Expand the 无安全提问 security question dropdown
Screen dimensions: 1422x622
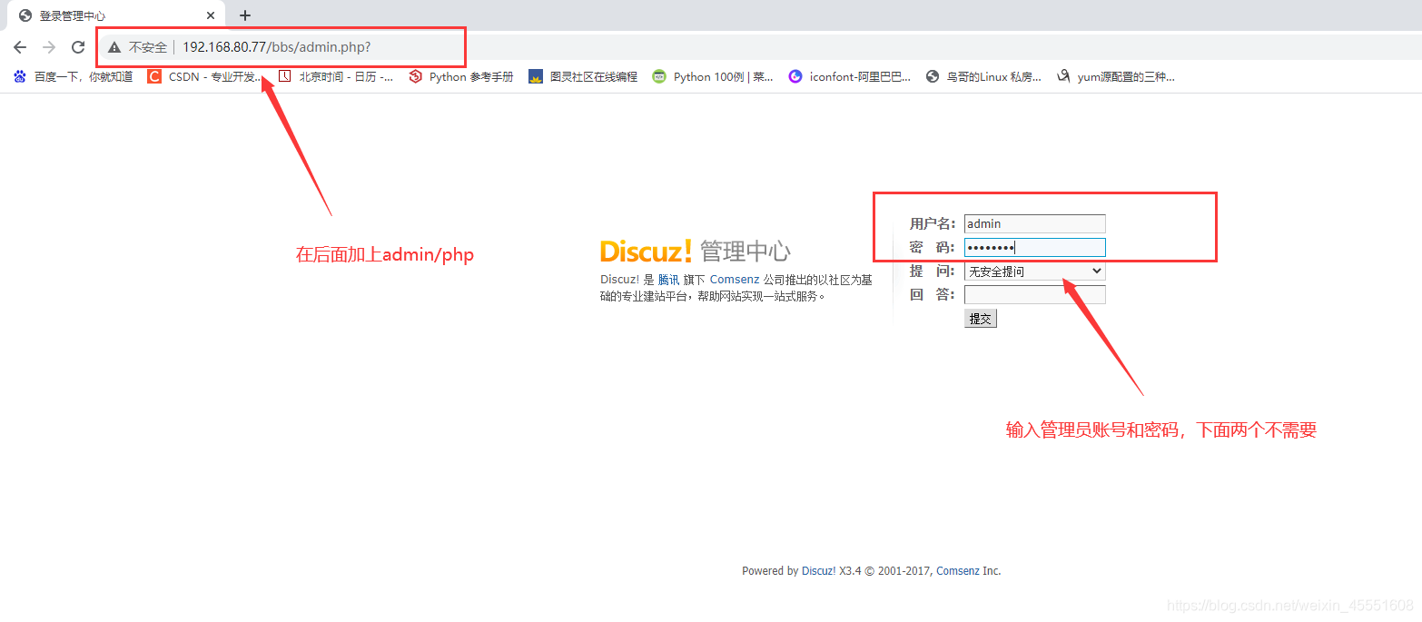[1035, 271]
